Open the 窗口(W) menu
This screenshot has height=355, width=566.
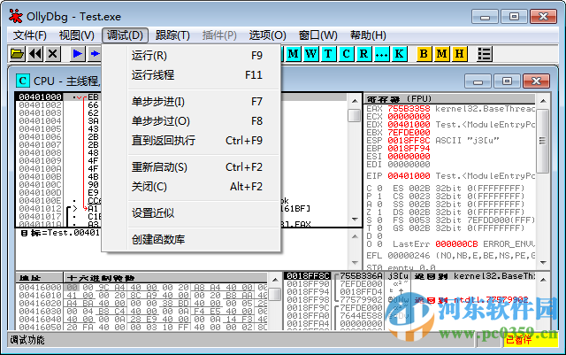[317, 35]
